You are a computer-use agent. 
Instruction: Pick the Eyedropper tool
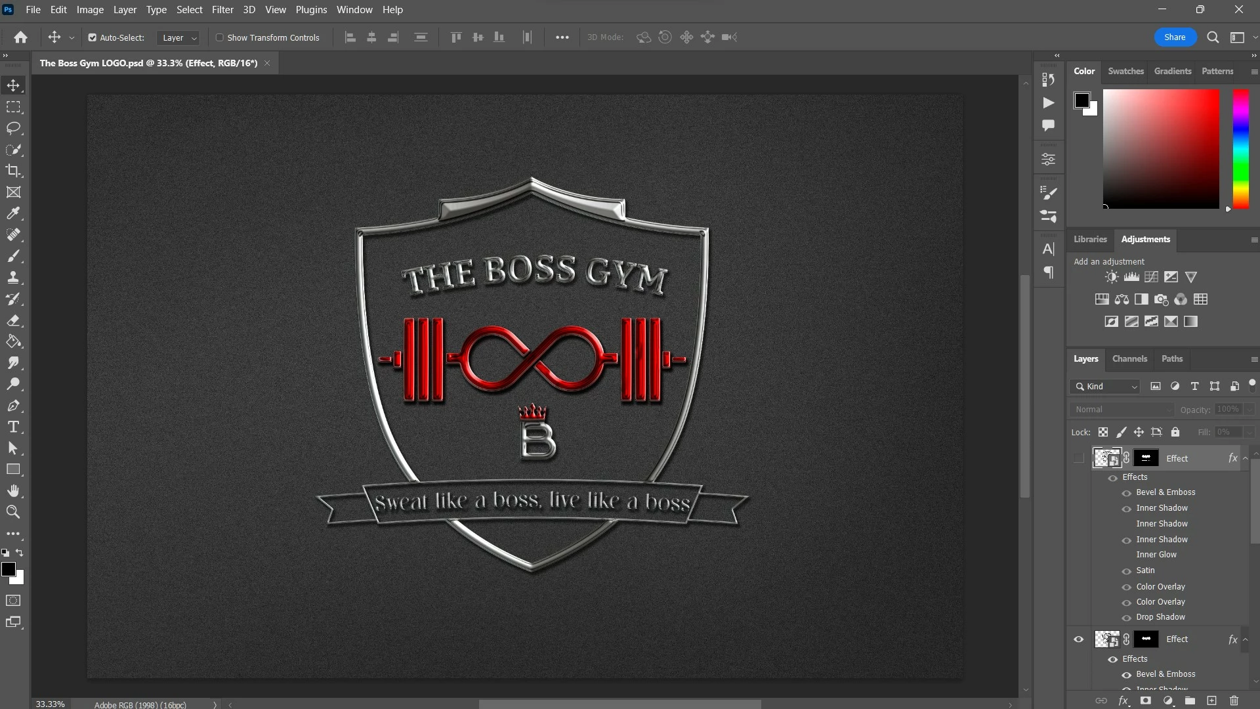pos(13,213)
